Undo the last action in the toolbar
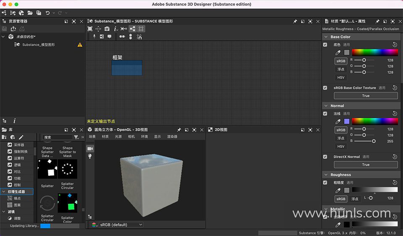 47,13
